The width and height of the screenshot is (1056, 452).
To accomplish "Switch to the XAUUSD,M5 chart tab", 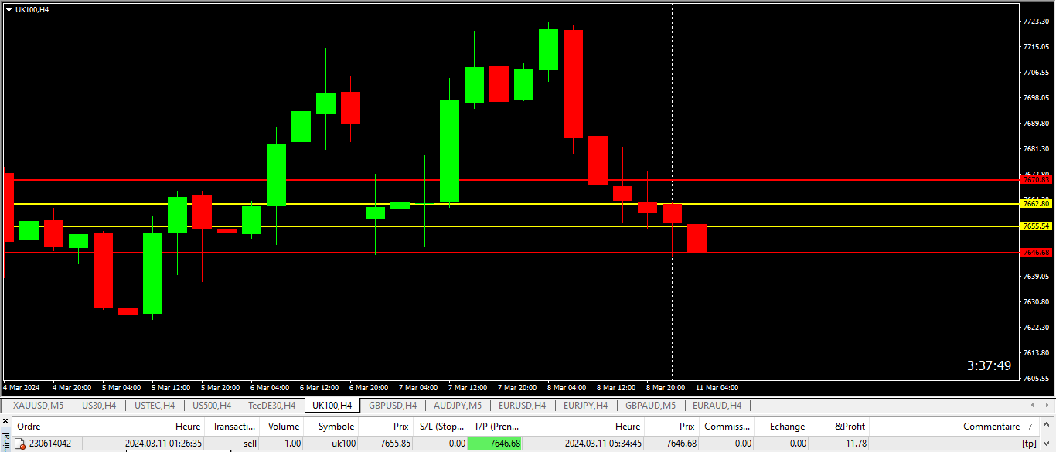I will [x=38, y=405].
